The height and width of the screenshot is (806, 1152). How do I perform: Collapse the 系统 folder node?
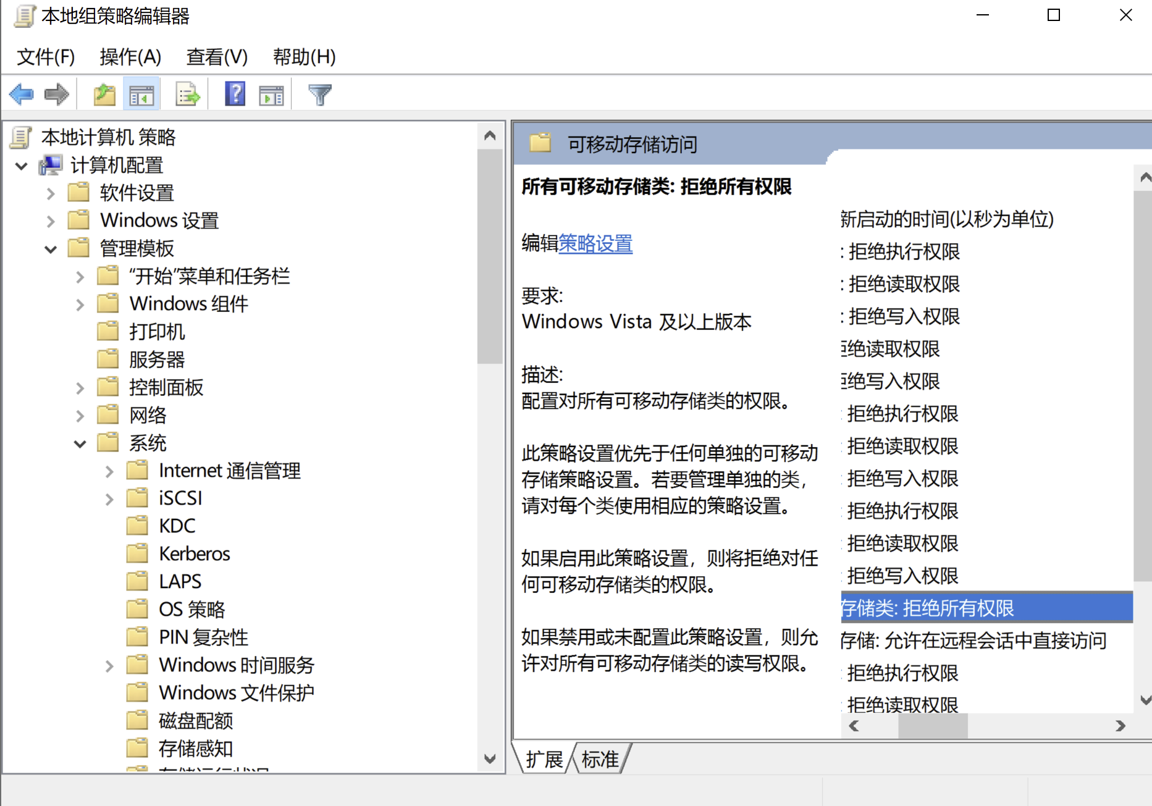[x=80, y=444]
